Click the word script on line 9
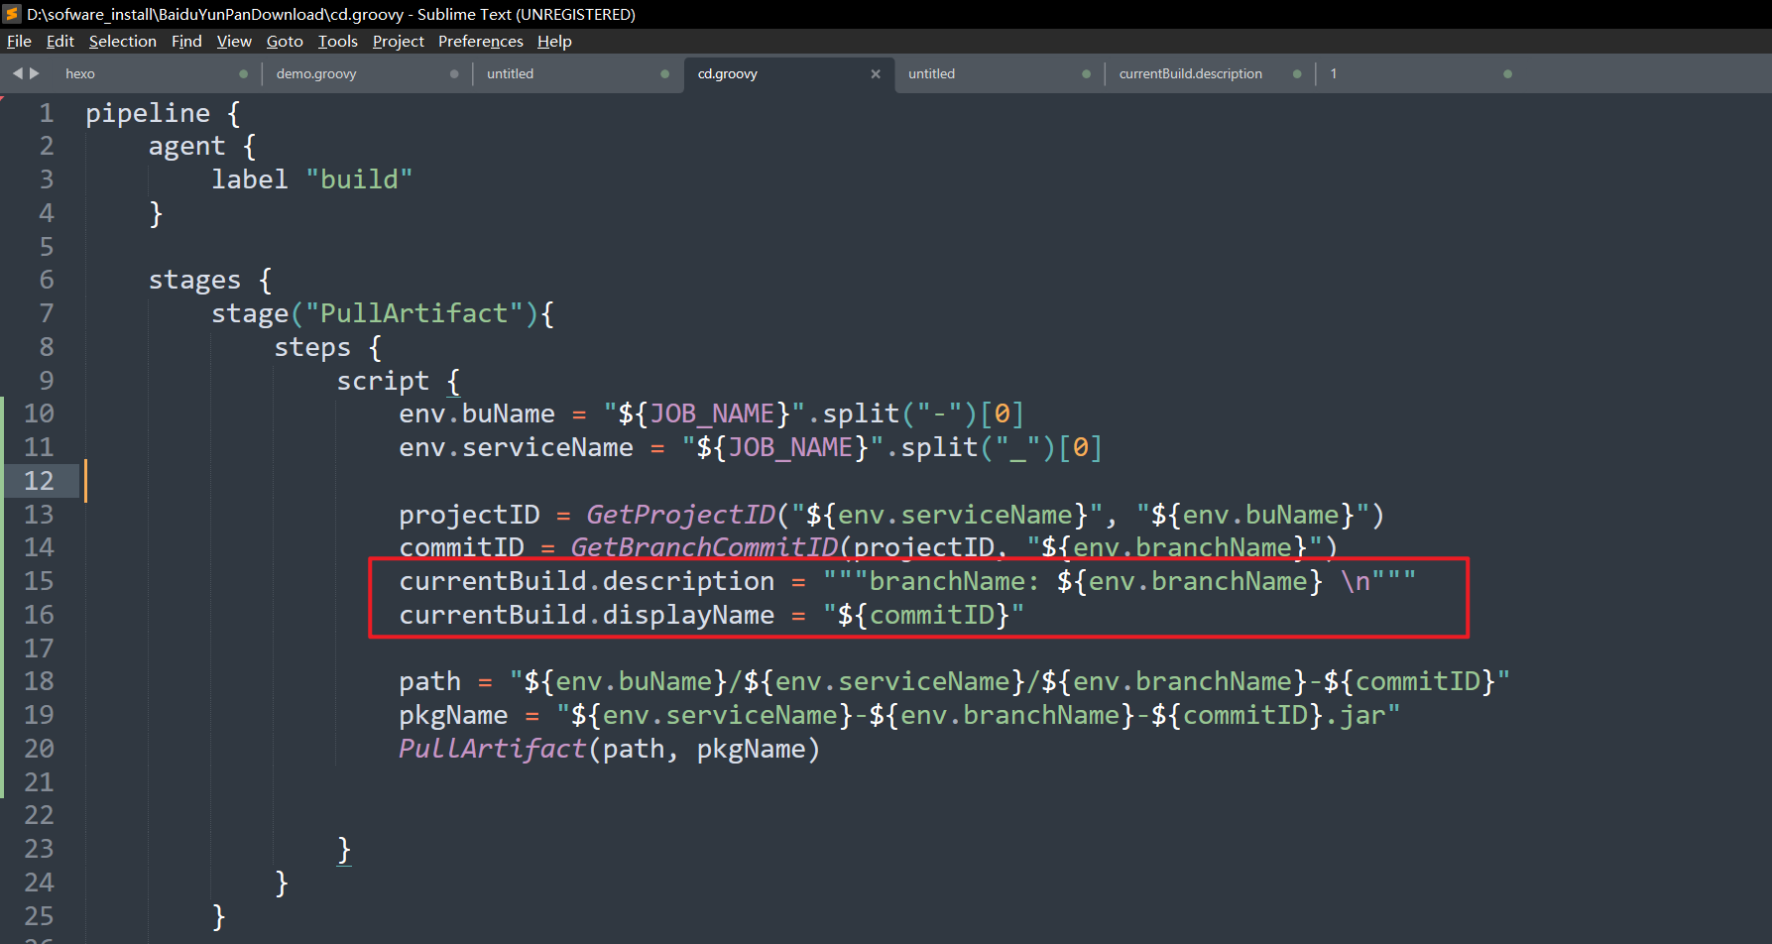This screenshot has height=944, width=1772. [383, 381]
